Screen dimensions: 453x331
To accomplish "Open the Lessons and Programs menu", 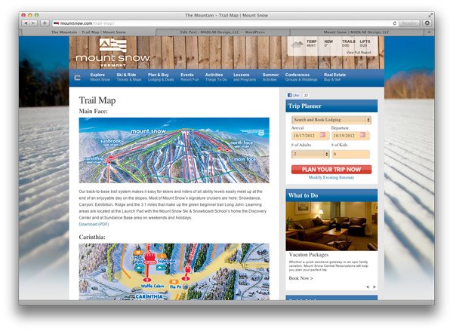I will tap(245, 77).
